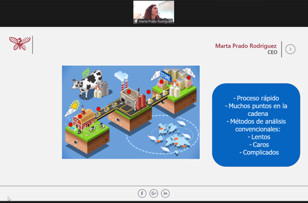Select the Caros bullet text

259,145
